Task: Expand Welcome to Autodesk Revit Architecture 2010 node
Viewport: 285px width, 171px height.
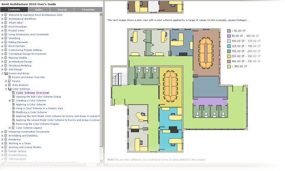Action: [2, 15]
